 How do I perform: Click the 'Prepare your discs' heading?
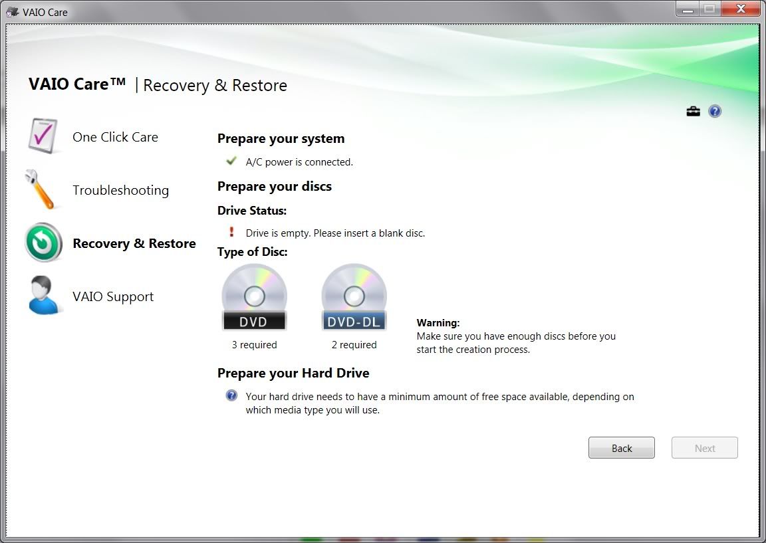275,187
